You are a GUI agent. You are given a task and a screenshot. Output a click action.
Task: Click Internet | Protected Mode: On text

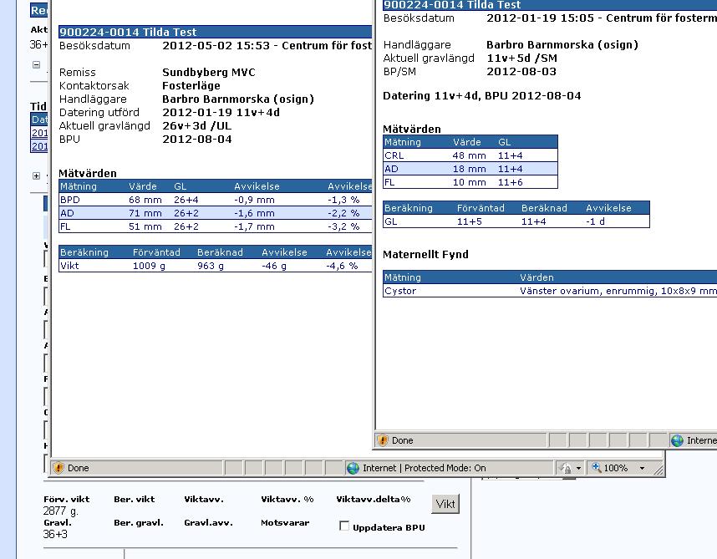(424, 468)
